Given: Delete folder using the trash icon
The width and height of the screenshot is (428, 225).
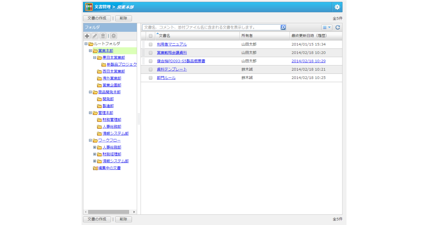Looking at the screenshot, I should (x=103, y=36).
